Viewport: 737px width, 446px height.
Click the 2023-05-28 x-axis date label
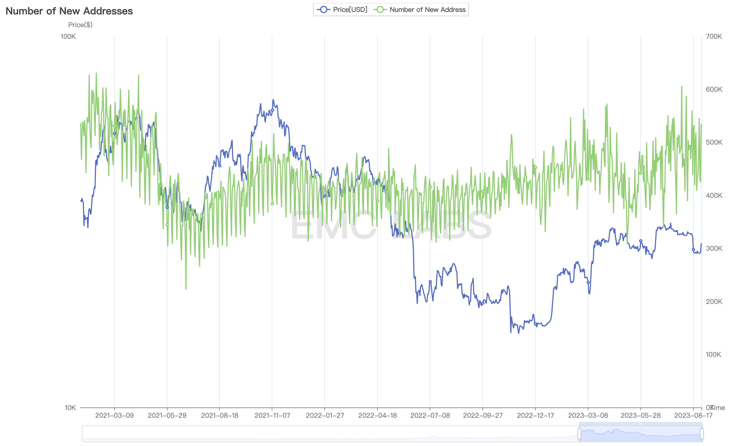[641, 416]
